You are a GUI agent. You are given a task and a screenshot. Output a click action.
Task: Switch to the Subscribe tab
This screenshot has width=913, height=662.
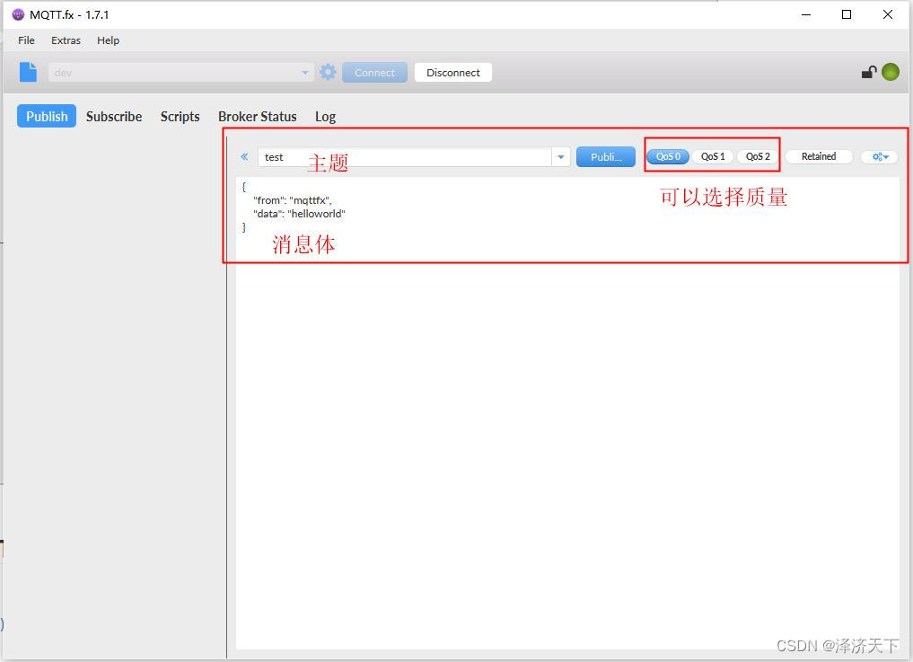tap(114, 117)
